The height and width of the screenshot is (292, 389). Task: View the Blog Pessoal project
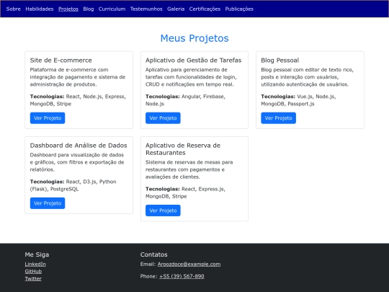point(278,118)
